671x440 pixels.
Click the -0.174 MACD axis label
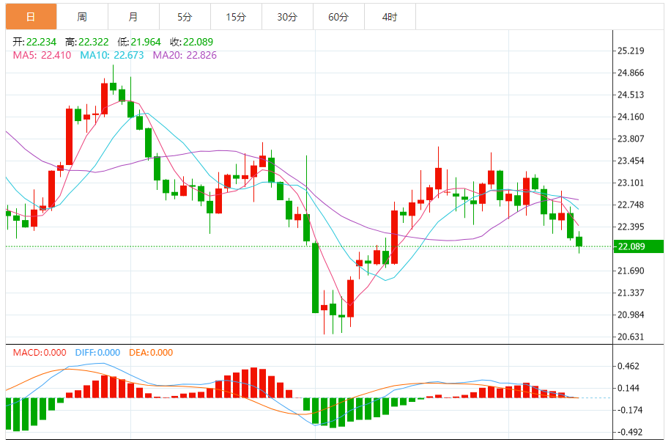630,410
